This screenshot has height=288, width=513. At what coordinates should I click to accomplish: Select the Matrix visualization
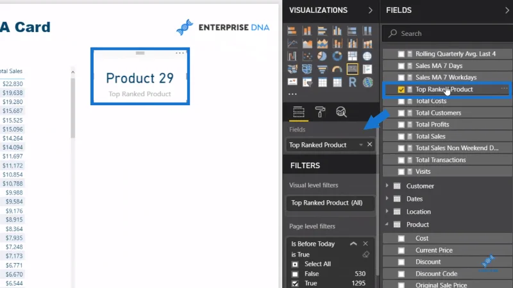(337, 82)
